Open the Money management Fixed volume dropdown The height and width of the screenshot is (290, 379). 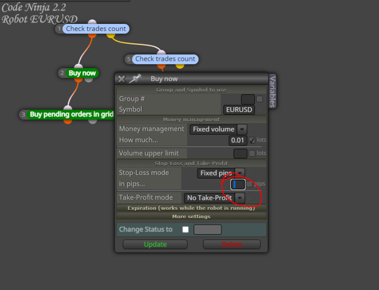click(218, 129)
